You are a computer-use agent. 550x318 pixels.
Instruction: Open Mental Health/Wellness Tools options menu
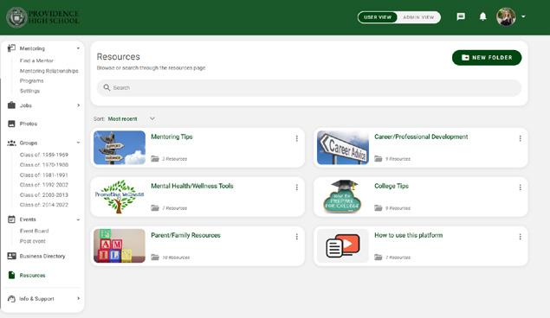tap(297, 188)
